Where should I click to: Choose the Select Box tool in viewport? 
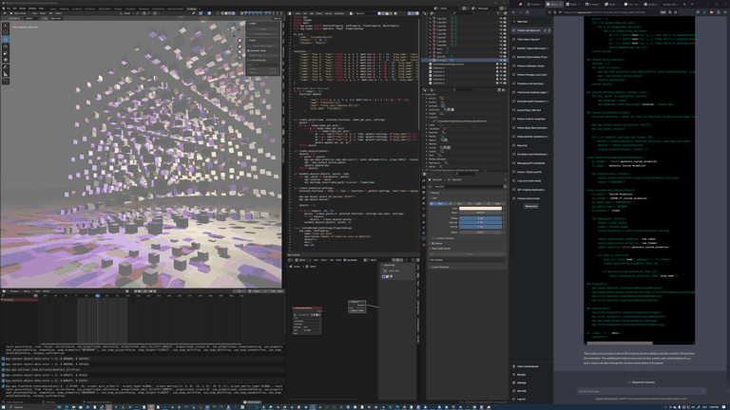tap(6, 26)
